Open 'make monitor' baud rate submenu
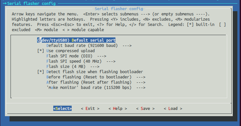Screen dimensions: 241x126 coord(96,88)
